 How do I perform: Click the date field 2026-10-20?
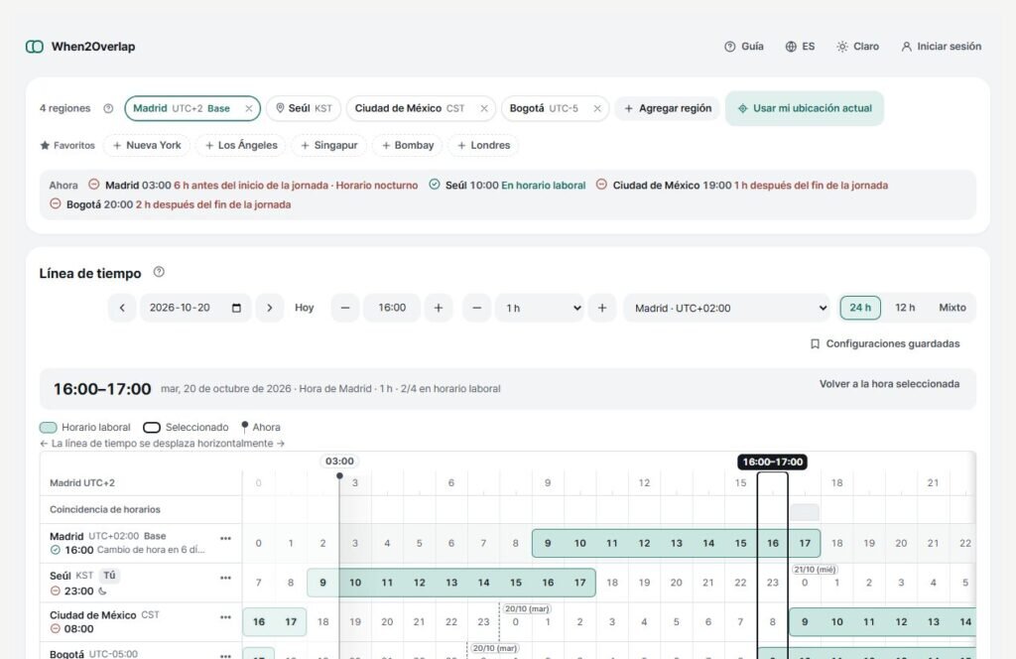[x=195, y=308]
